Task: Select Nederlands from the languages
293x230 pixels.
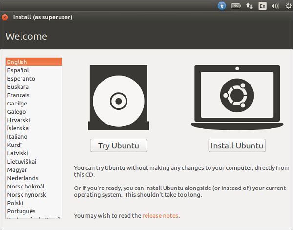Action: [x=22, y=178]
